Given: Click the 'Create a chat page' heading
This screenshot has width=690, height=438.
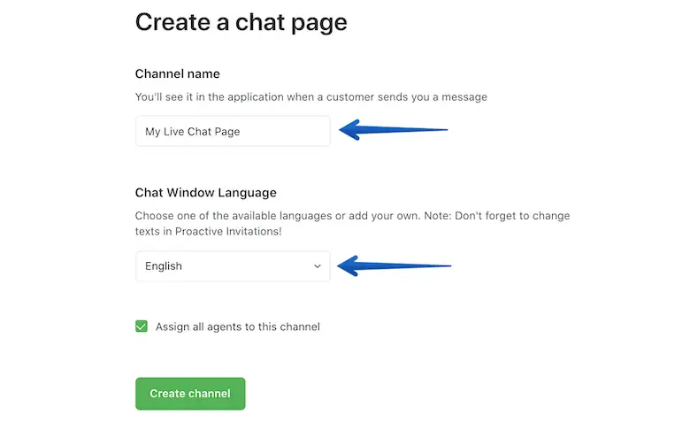Looking at the screenshot, I should (241, 22).
